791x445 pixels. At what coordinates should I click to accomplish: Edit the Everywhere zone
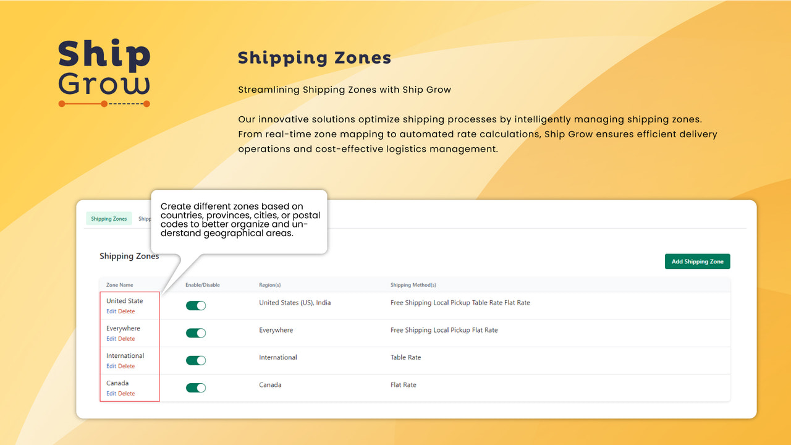click(112, 339)
